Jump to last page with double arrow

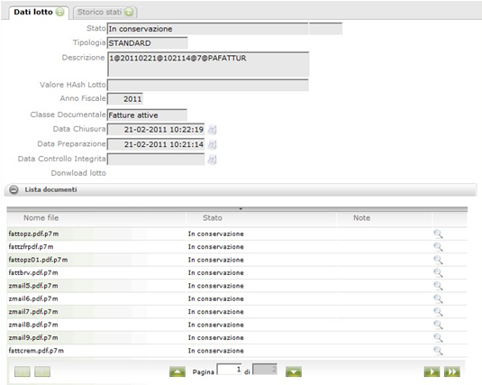pyautogui.click(x=452, y=371)
